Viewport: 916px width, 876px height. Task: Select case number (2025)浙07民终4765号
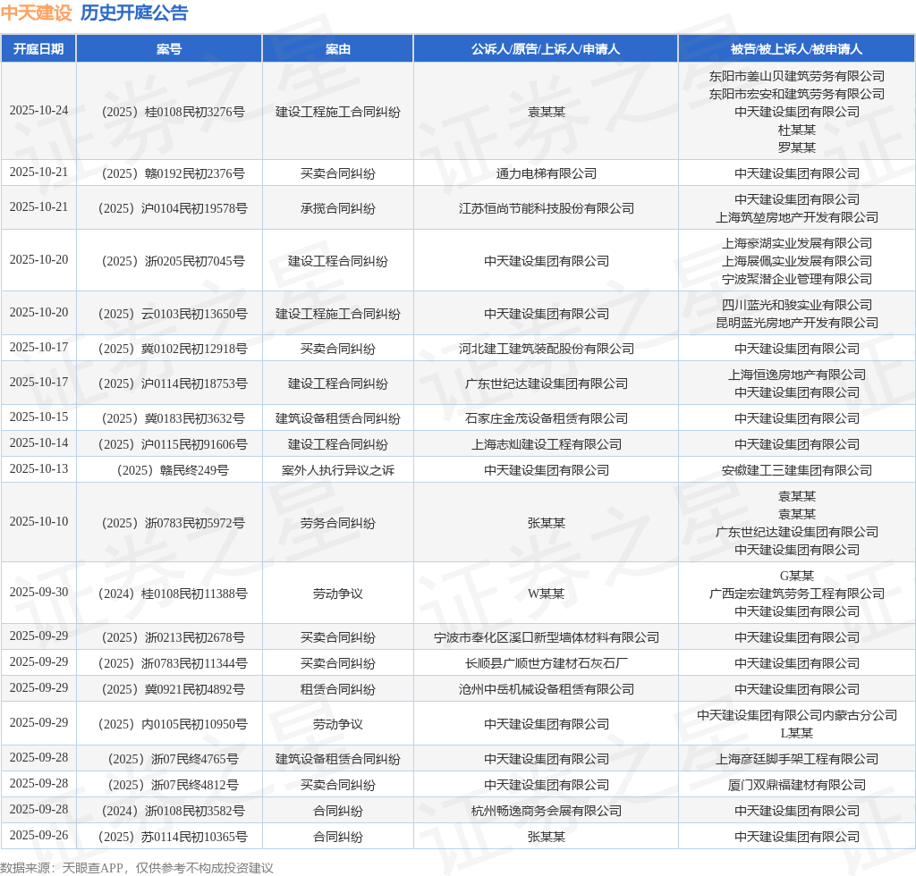173,759
